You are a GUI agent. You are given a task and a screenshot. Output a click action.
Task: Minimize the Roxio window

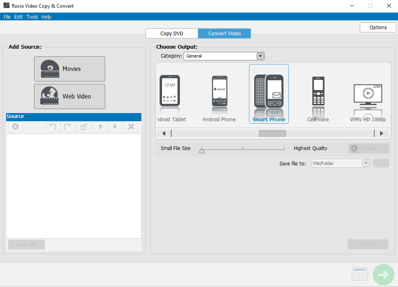[x=352, y=6]
